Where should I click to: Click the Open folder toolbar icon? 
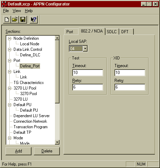[15, 19]
